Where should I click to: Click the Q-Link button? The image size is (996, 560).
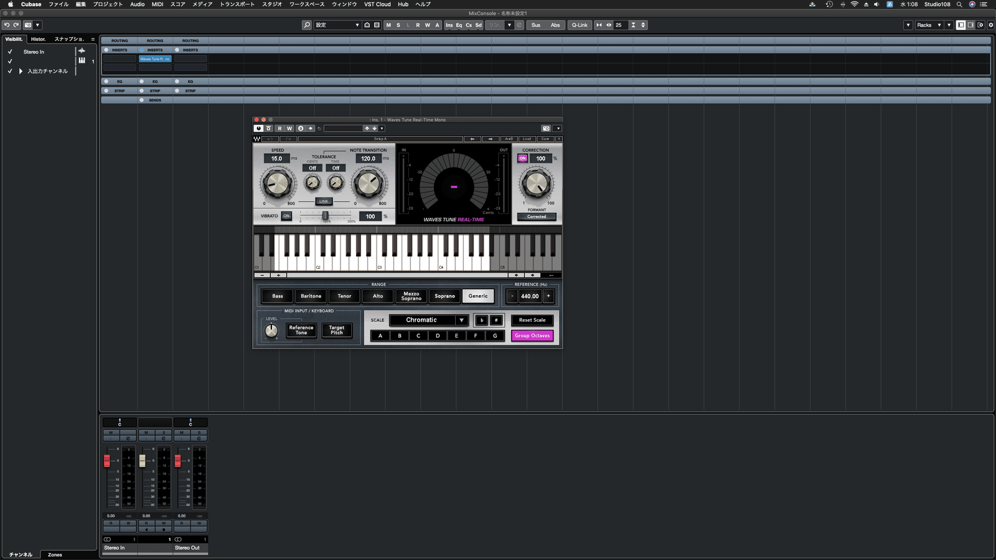(580, 25)
